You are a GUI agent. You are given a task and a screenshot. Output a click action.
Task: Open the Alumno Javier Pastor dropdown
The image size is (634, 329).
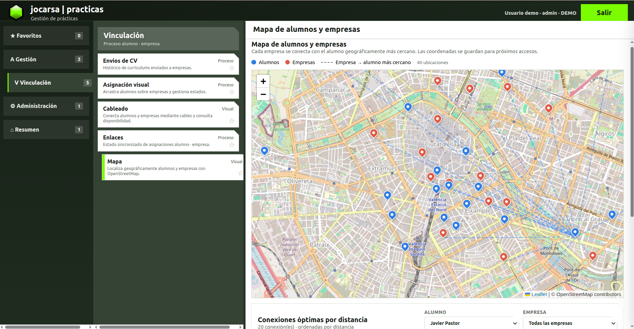(x=472, y=323)
